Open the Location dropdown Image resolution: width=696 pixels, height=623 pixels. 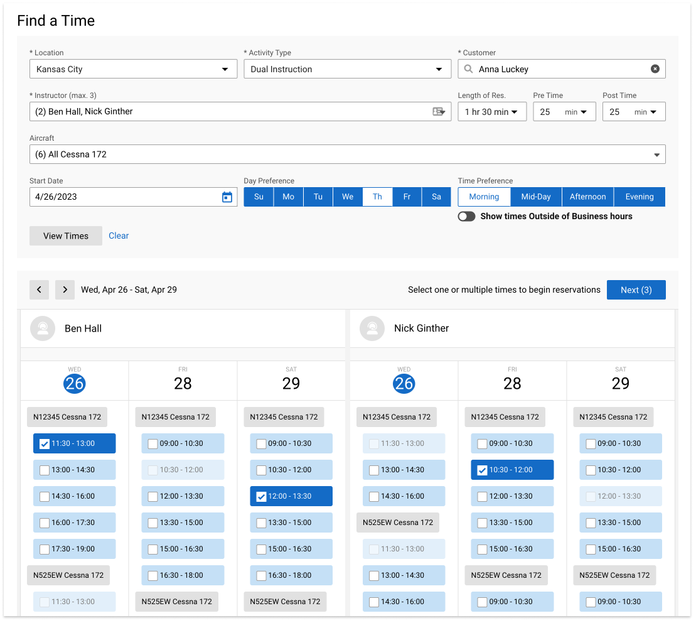point(225,69)
